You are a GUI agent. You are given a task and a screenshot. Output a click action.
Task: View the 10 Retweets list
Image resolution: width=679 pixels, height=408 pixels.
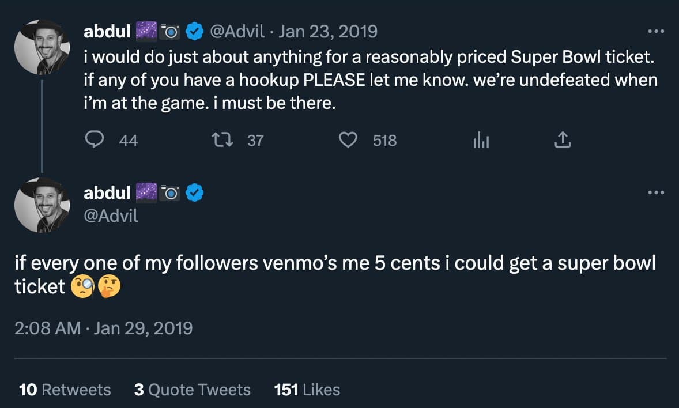coord(65,390)
